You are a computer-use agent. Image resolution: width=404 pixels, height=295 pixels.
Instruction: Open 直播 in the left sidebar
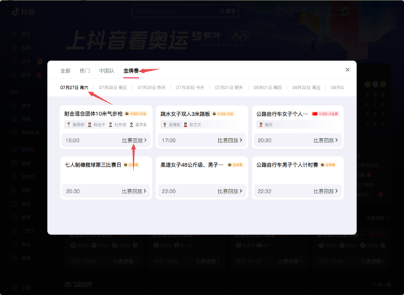(x=22, y=163)
